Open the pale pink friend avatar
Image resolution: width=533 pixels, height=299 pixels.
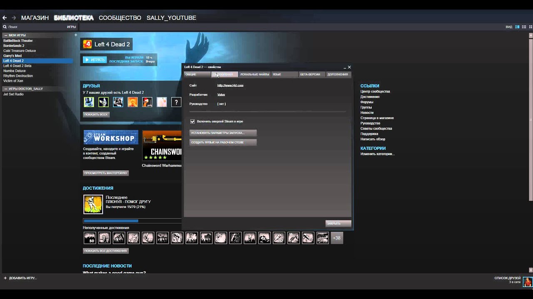(x=162, y=102)
